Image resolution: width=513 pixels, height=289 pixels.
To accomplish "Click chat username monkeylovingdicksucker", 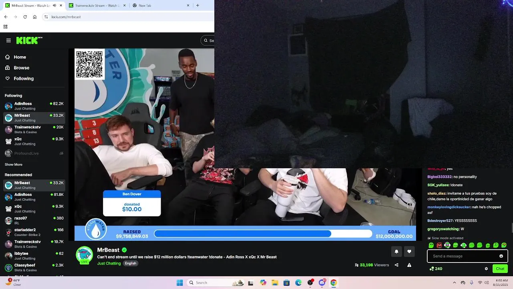I will (x=448, y=207).
